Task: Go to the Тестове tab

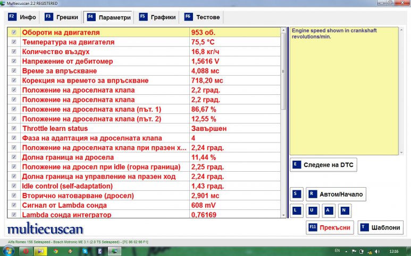Action: click(202, 17)
